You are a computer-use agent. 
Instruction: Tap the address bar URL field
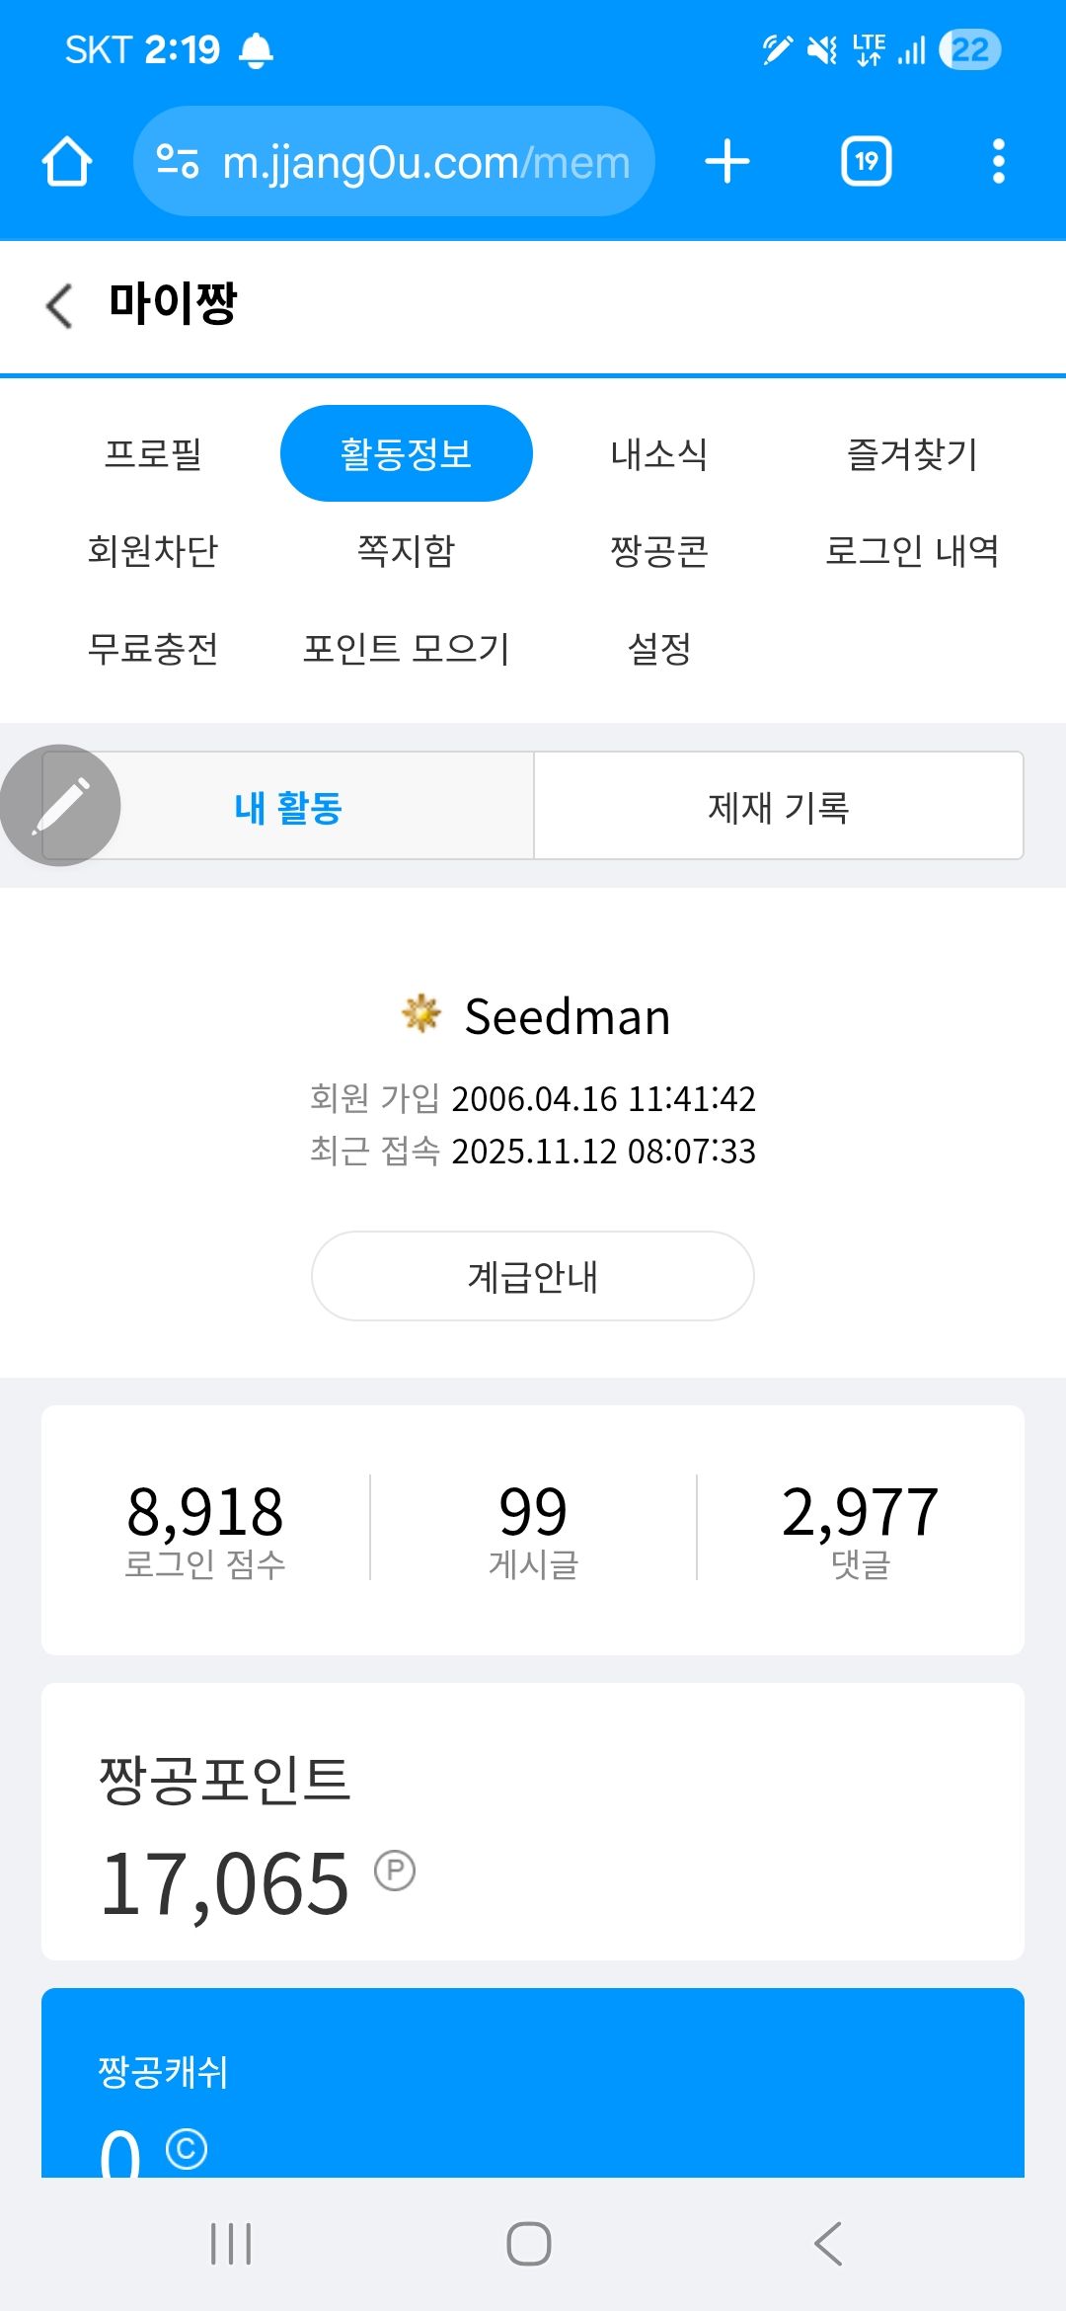424,162
